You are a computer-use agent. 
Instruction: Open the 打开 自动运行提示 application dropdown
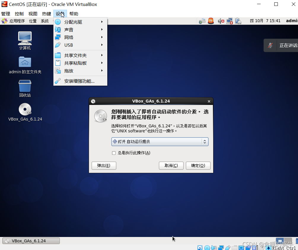click(x=160, y=142)
